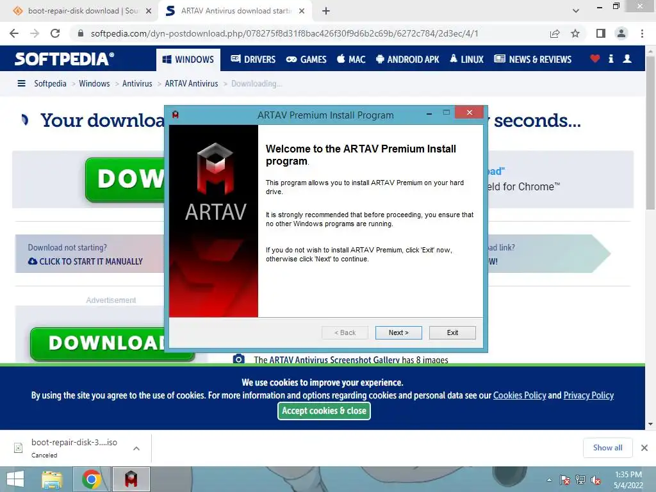Image resolution: width=656 pixels, height=492 pixels.
Task: Click Windows breadcrumb link
Action: pos(94,84)
